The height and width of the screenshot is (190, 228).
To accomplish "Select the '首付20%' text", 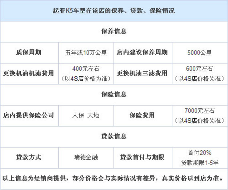I will (199, 153).
